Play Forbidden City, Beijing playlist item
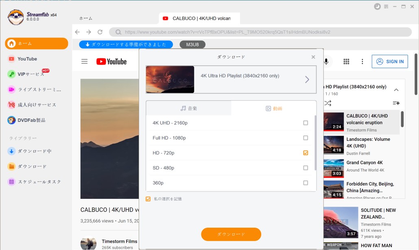Screen dimensions: 419x250 point(362,190)
